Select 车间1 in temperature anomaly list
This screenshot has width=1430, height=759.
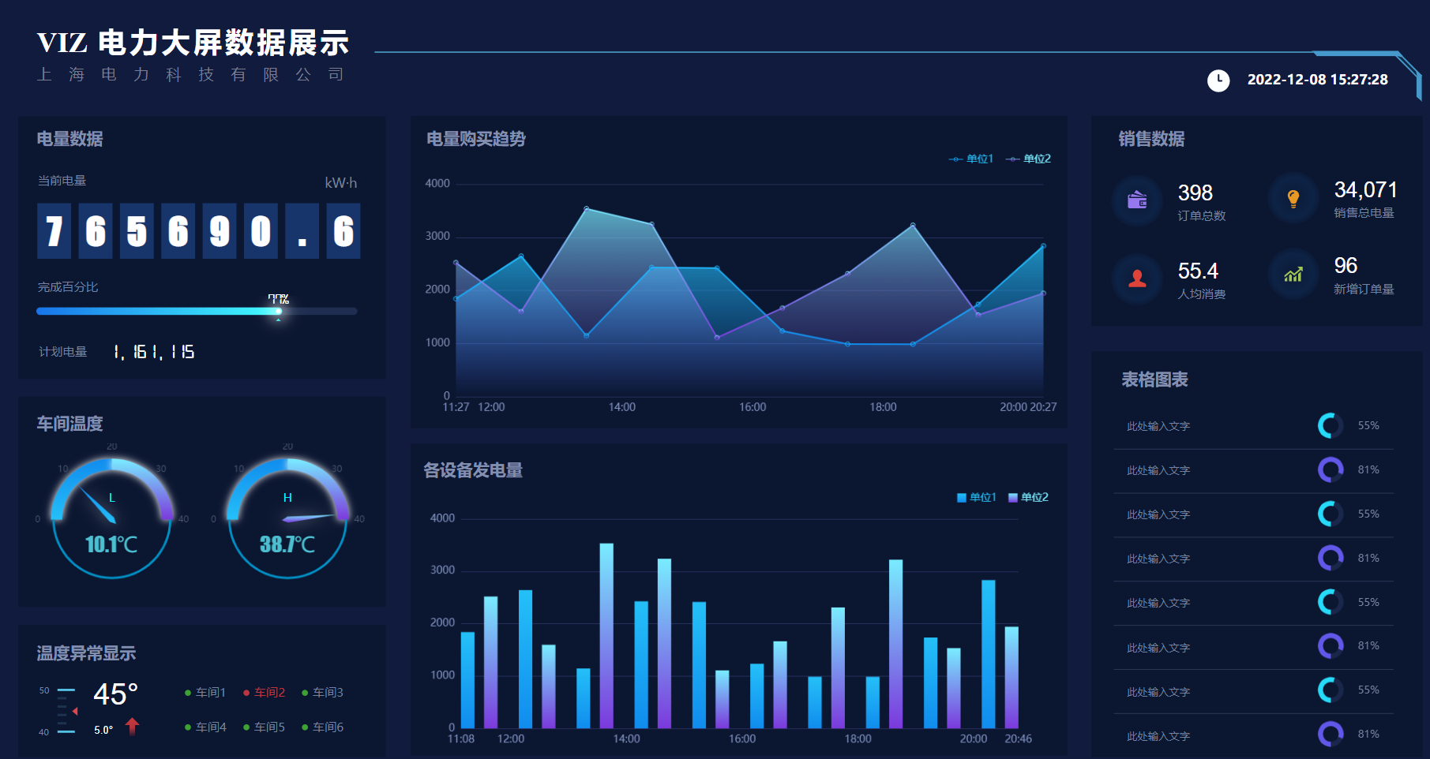pos(205,693)
